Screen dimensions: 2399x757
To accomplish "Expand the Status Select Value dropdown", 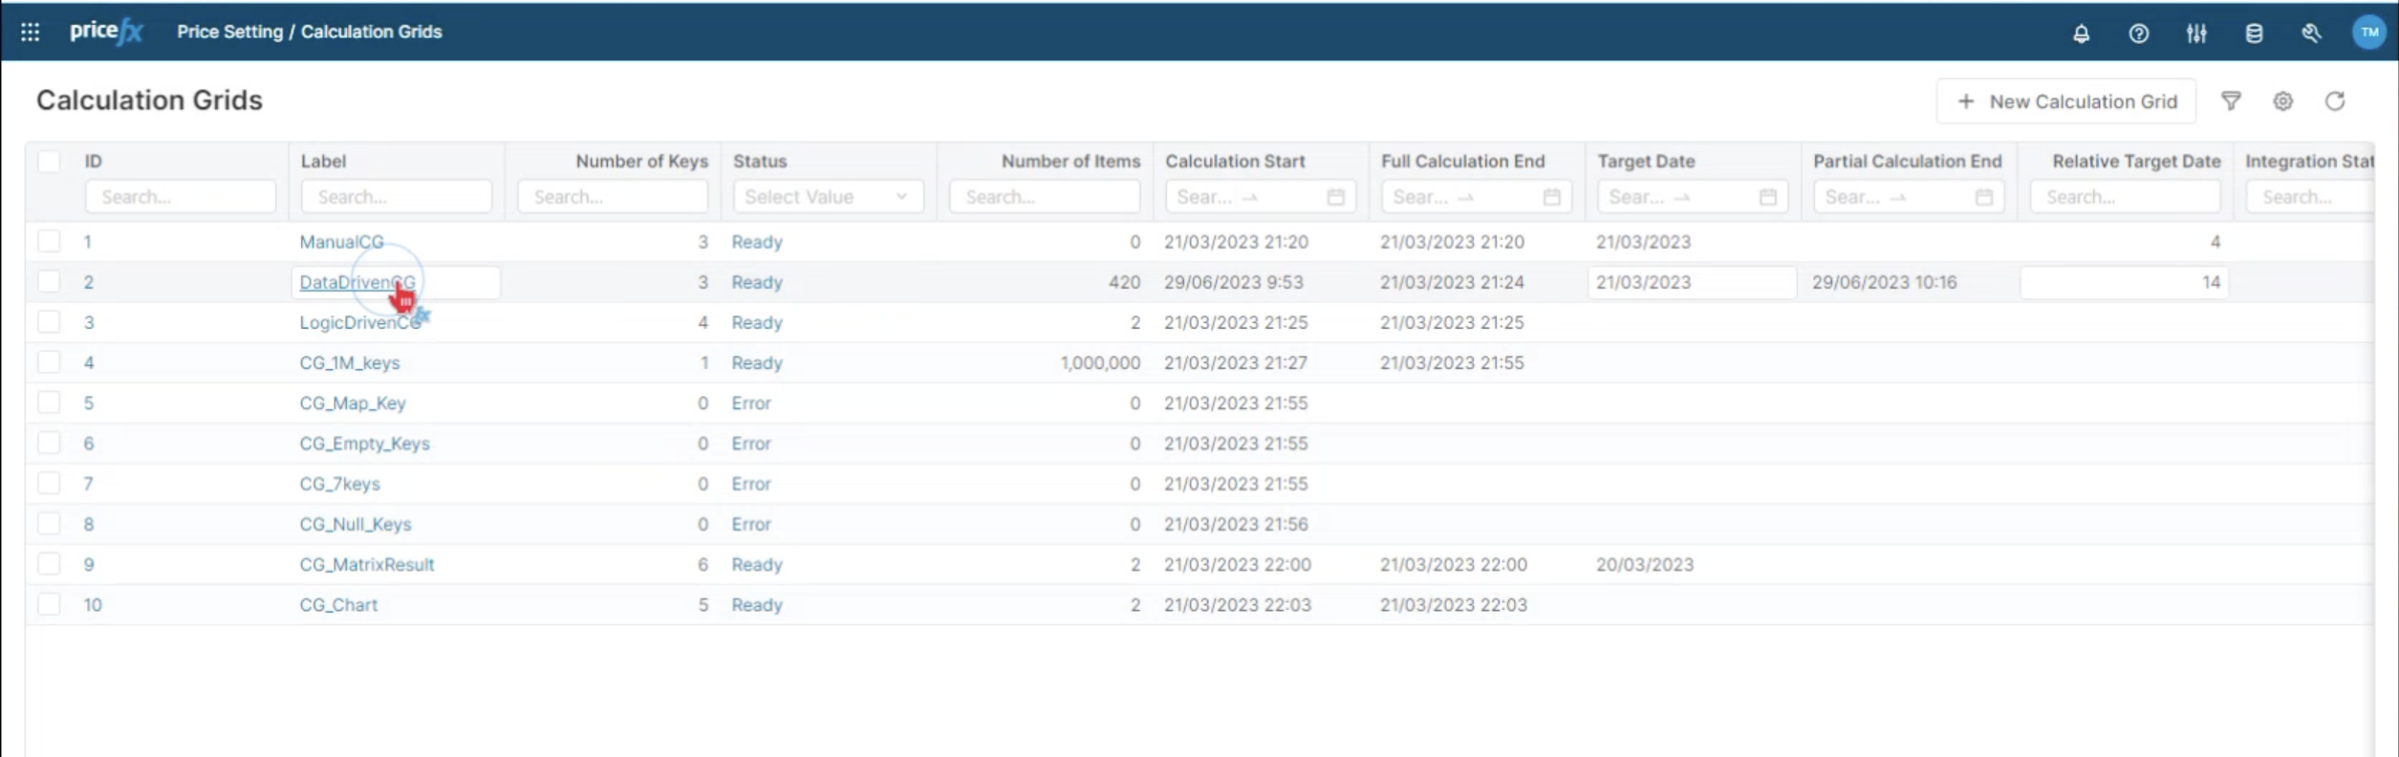I will click(827, 197).
